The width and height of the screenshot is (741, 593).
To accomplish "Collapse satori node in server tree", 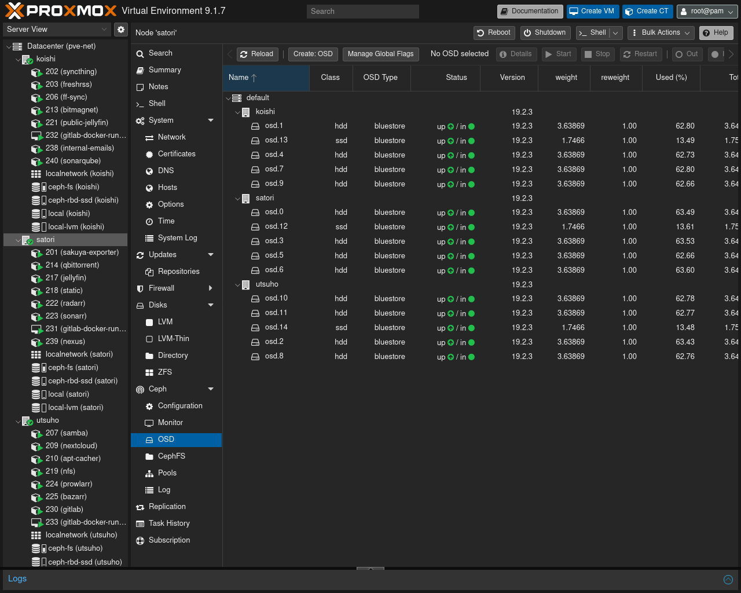I will pos(18,240).
